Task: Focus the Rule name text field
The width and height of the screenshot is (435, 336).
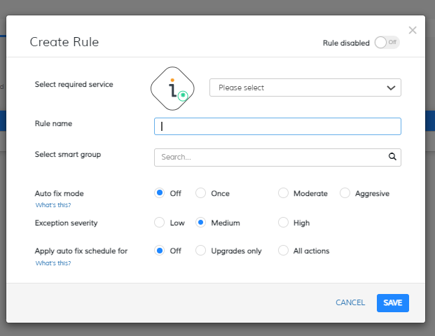Action: (277, 127)
